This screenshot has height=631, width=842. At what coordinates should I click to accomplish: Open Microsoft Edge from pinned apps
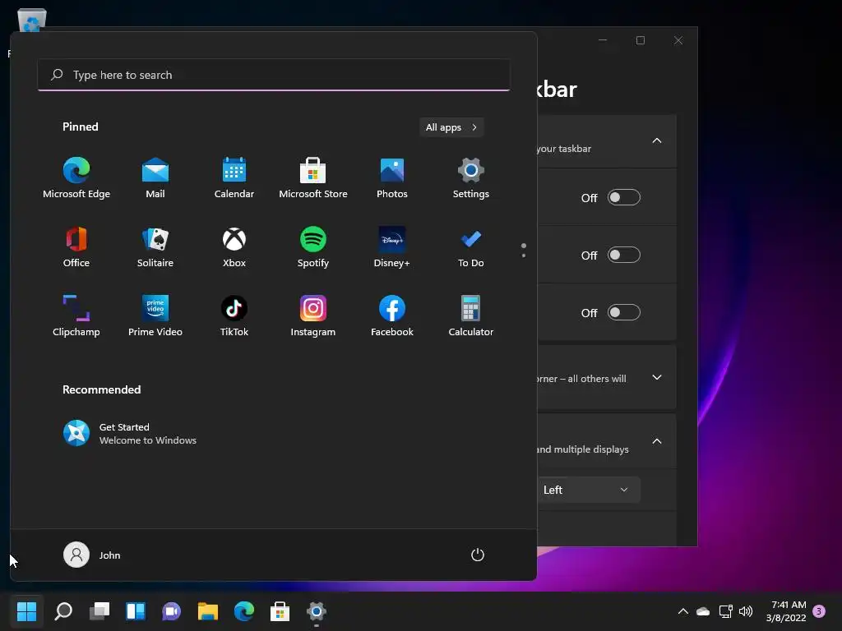[x=76, y=178]
